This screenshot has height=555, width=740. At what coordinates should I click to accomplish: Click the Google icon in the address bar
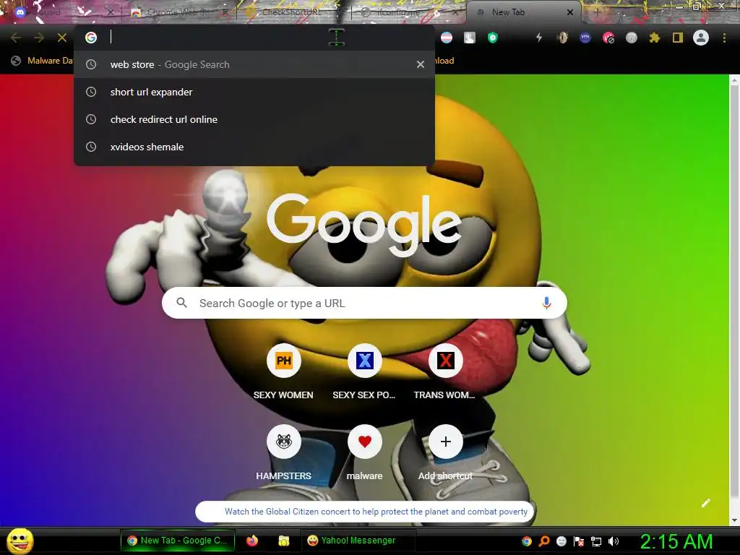click(x=91, y=38)
